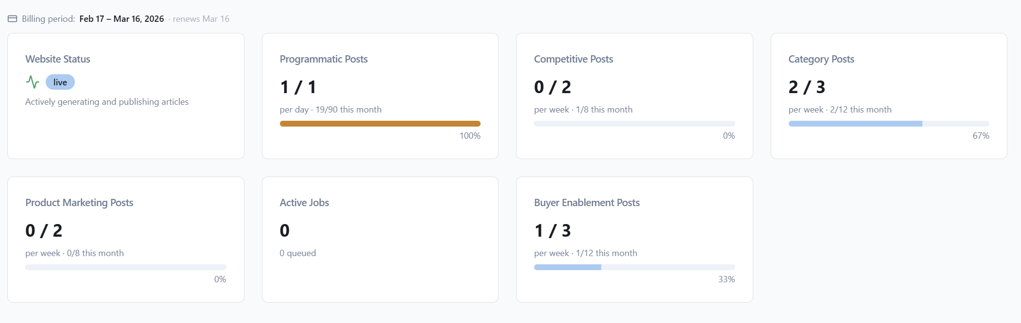Click the 100% label on Programmatic Posts

click(x=471, y=136)
